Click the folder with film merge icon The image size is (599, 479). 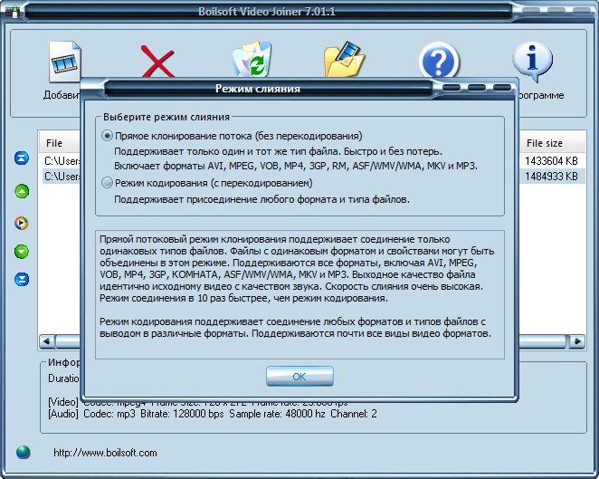(344, 60)
